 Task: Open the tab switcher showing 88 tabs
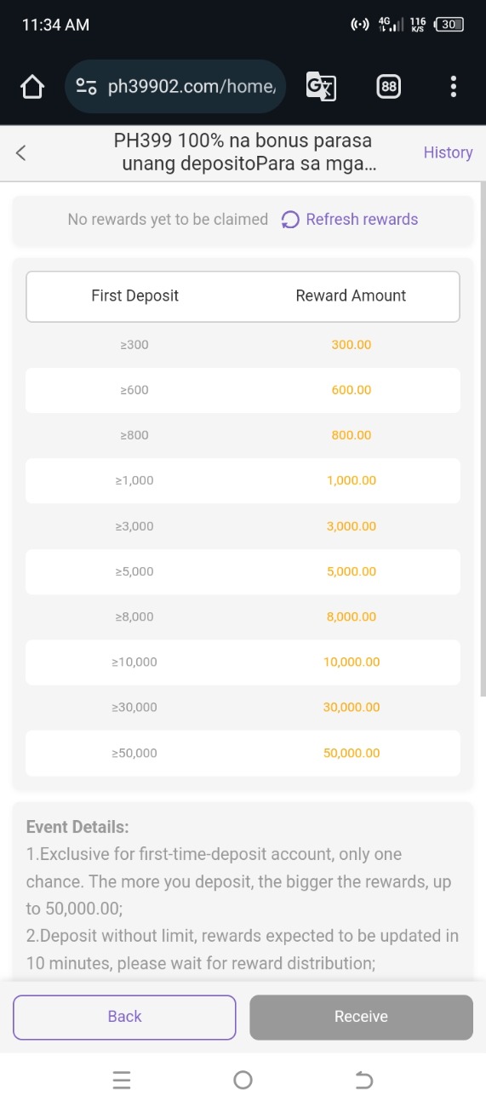(388, 86)
